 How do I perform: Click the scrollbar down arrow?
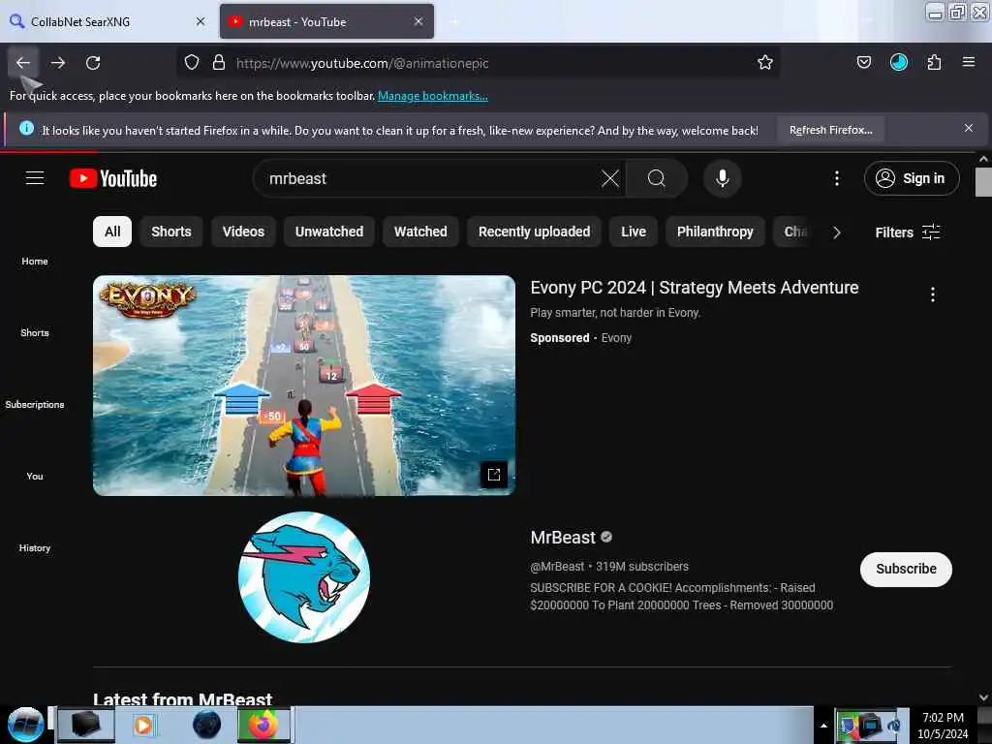click(x=983, y=697)
